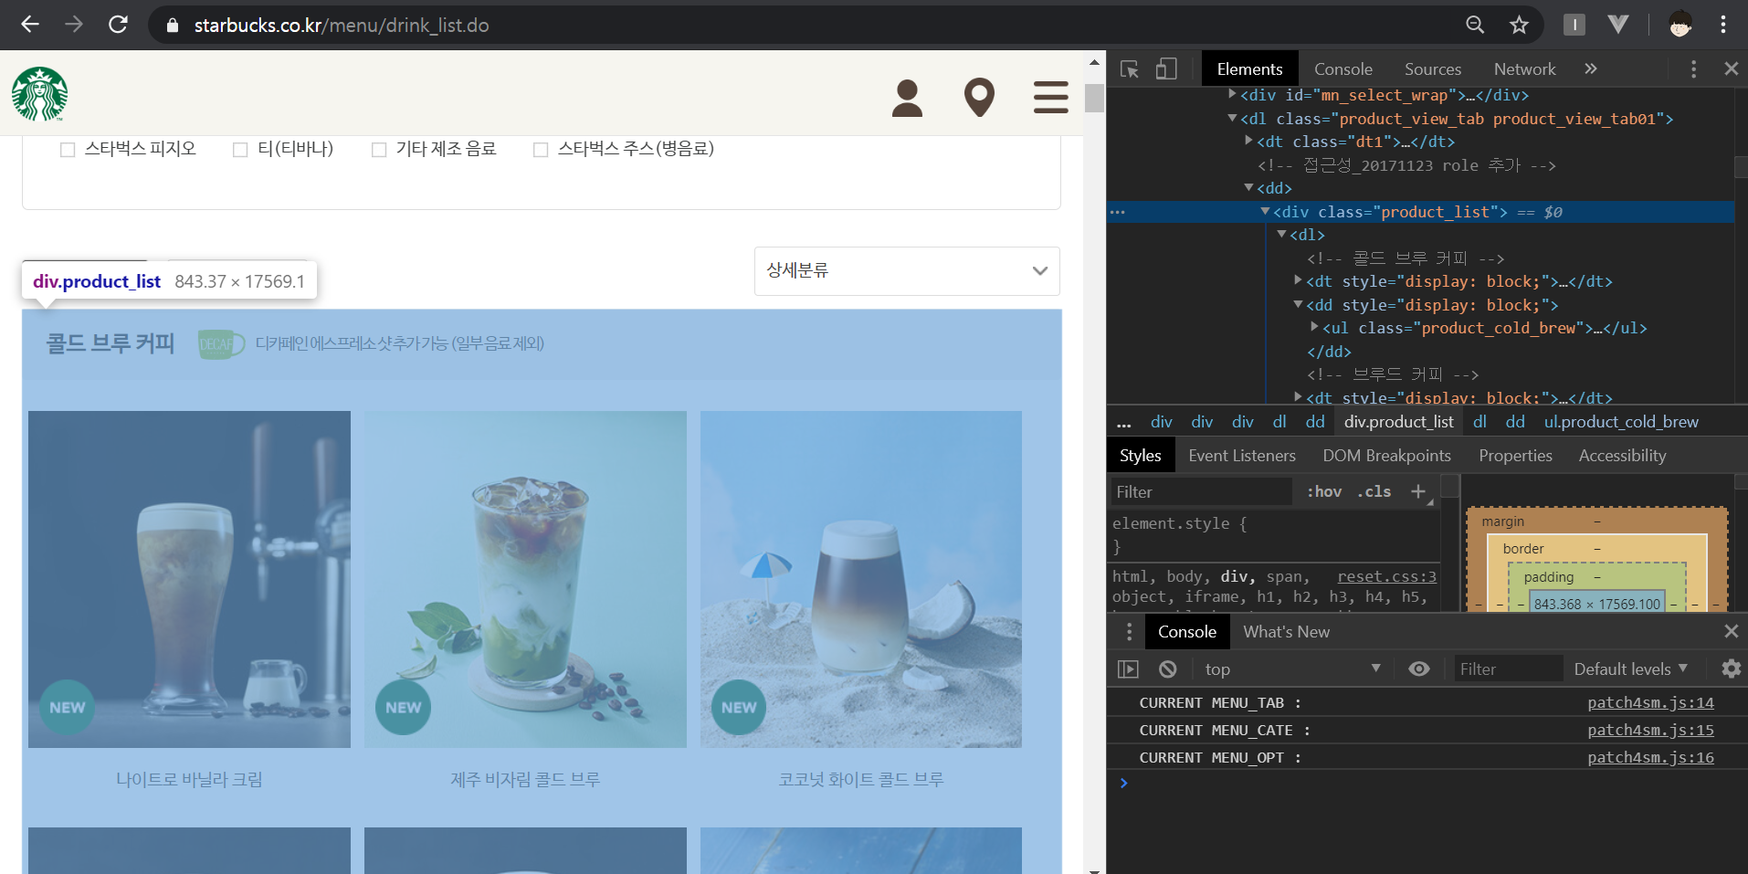This screenshot has height=874, width=1748.
Task: Open the Properties tab
Action: [1515, 456]
